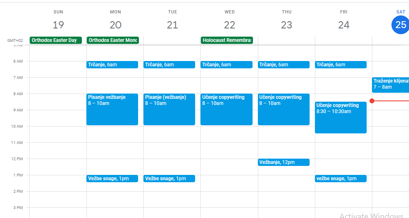Click the red current-time indicator dot
This screenshot has height=218, width=409.
coord(372,100)
